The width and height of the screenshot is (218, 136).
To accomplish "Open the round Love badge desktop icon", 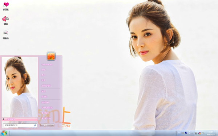I will pyautogui.click(x=6, y=33).
